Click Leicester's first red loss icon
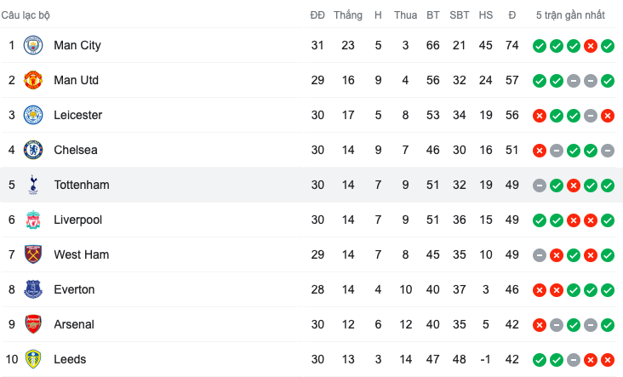The image size is (623, 377). 539,115
